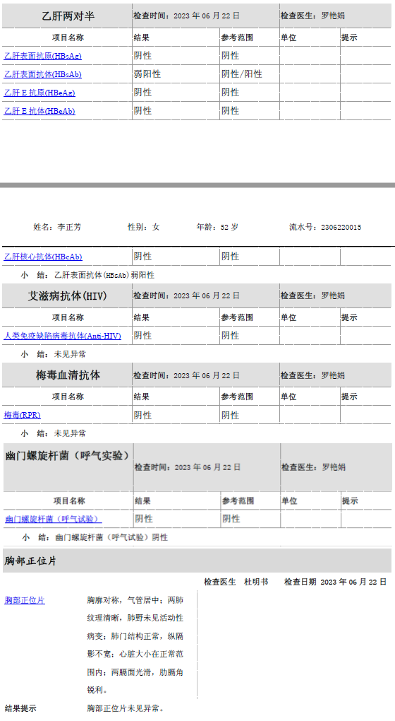Viewport: 395px width, 721px height.
Task: Click the 弱阳性 result for HBsAb
Action: pyautogui.click(x=147, y=74)
